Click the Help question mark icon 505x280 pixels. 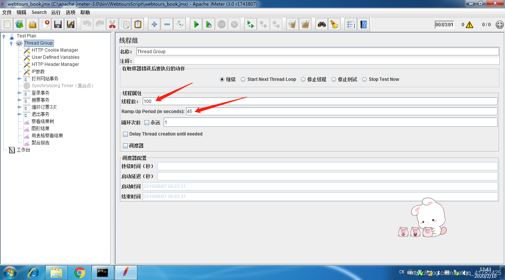coord(363,25)
